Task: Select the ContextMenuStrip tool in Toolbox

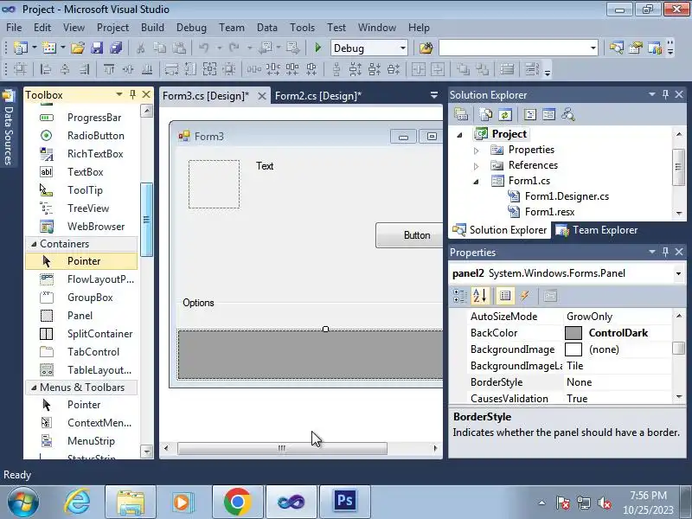Action: (x=80, y=423)
